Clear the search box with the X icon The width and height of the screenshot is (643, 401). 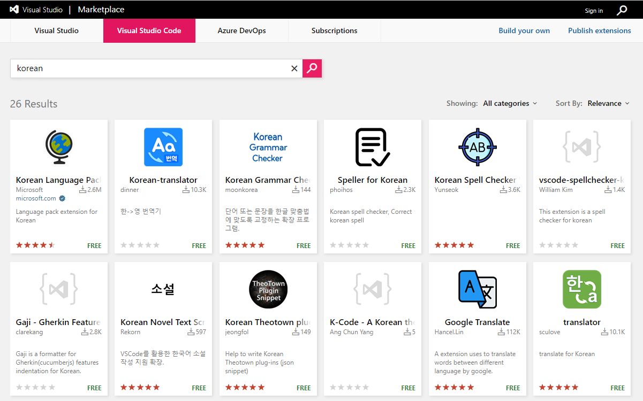294,68
